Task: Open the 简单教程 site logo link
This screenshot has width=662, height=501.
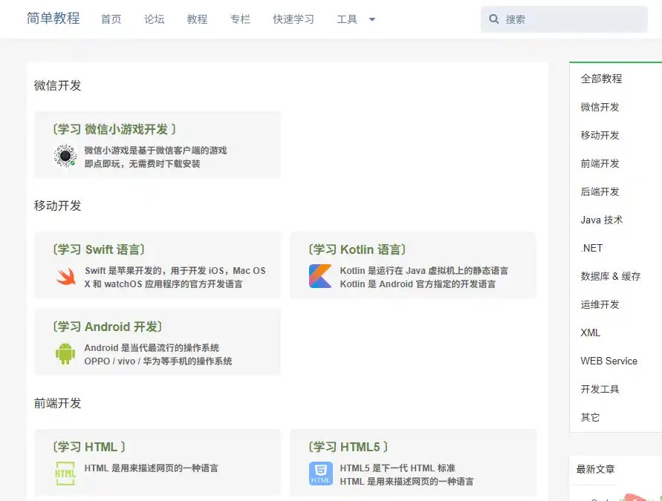Action: click(53, 19)
